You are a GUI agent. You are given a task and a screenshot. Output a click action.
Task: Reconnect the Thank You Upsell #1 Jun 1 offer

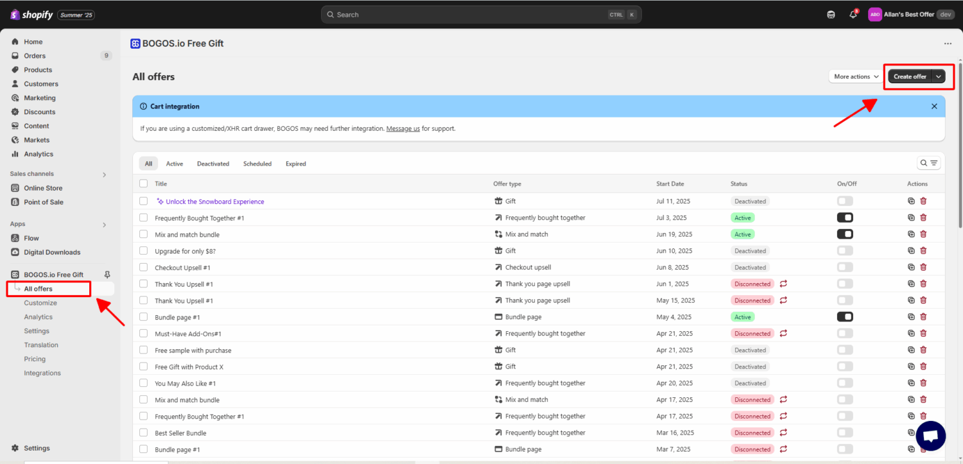point(784,284)
